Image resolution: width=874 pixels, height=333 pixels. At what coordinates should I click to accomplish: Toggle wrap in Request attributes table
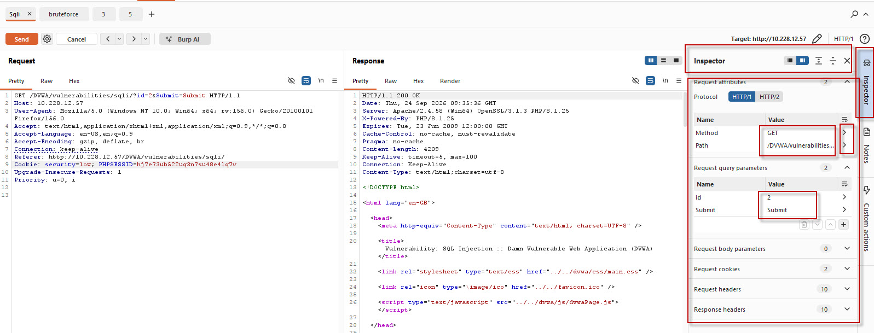844,120
